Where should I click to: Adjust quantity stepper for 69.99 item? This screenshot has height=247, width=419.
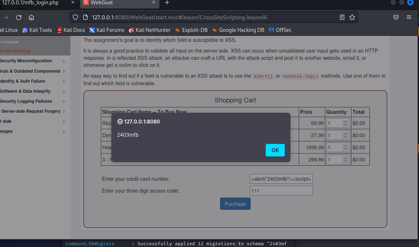pos(345,123)
